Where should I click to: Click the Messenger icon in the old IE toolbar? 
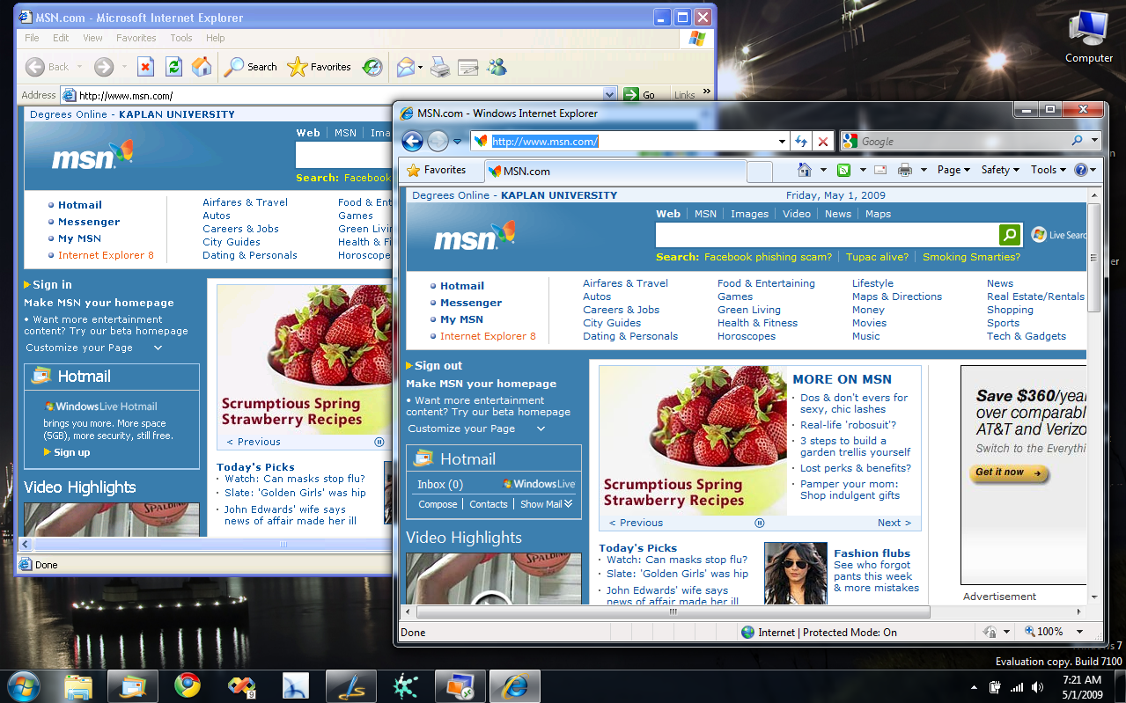(497, 67)
